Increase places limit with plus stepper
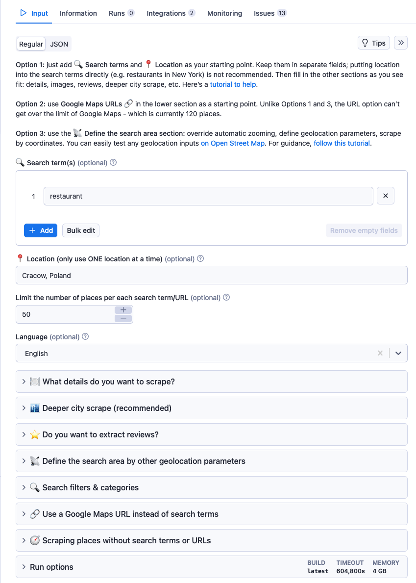This screenshot has width=416, height=583. click(123, 310)
